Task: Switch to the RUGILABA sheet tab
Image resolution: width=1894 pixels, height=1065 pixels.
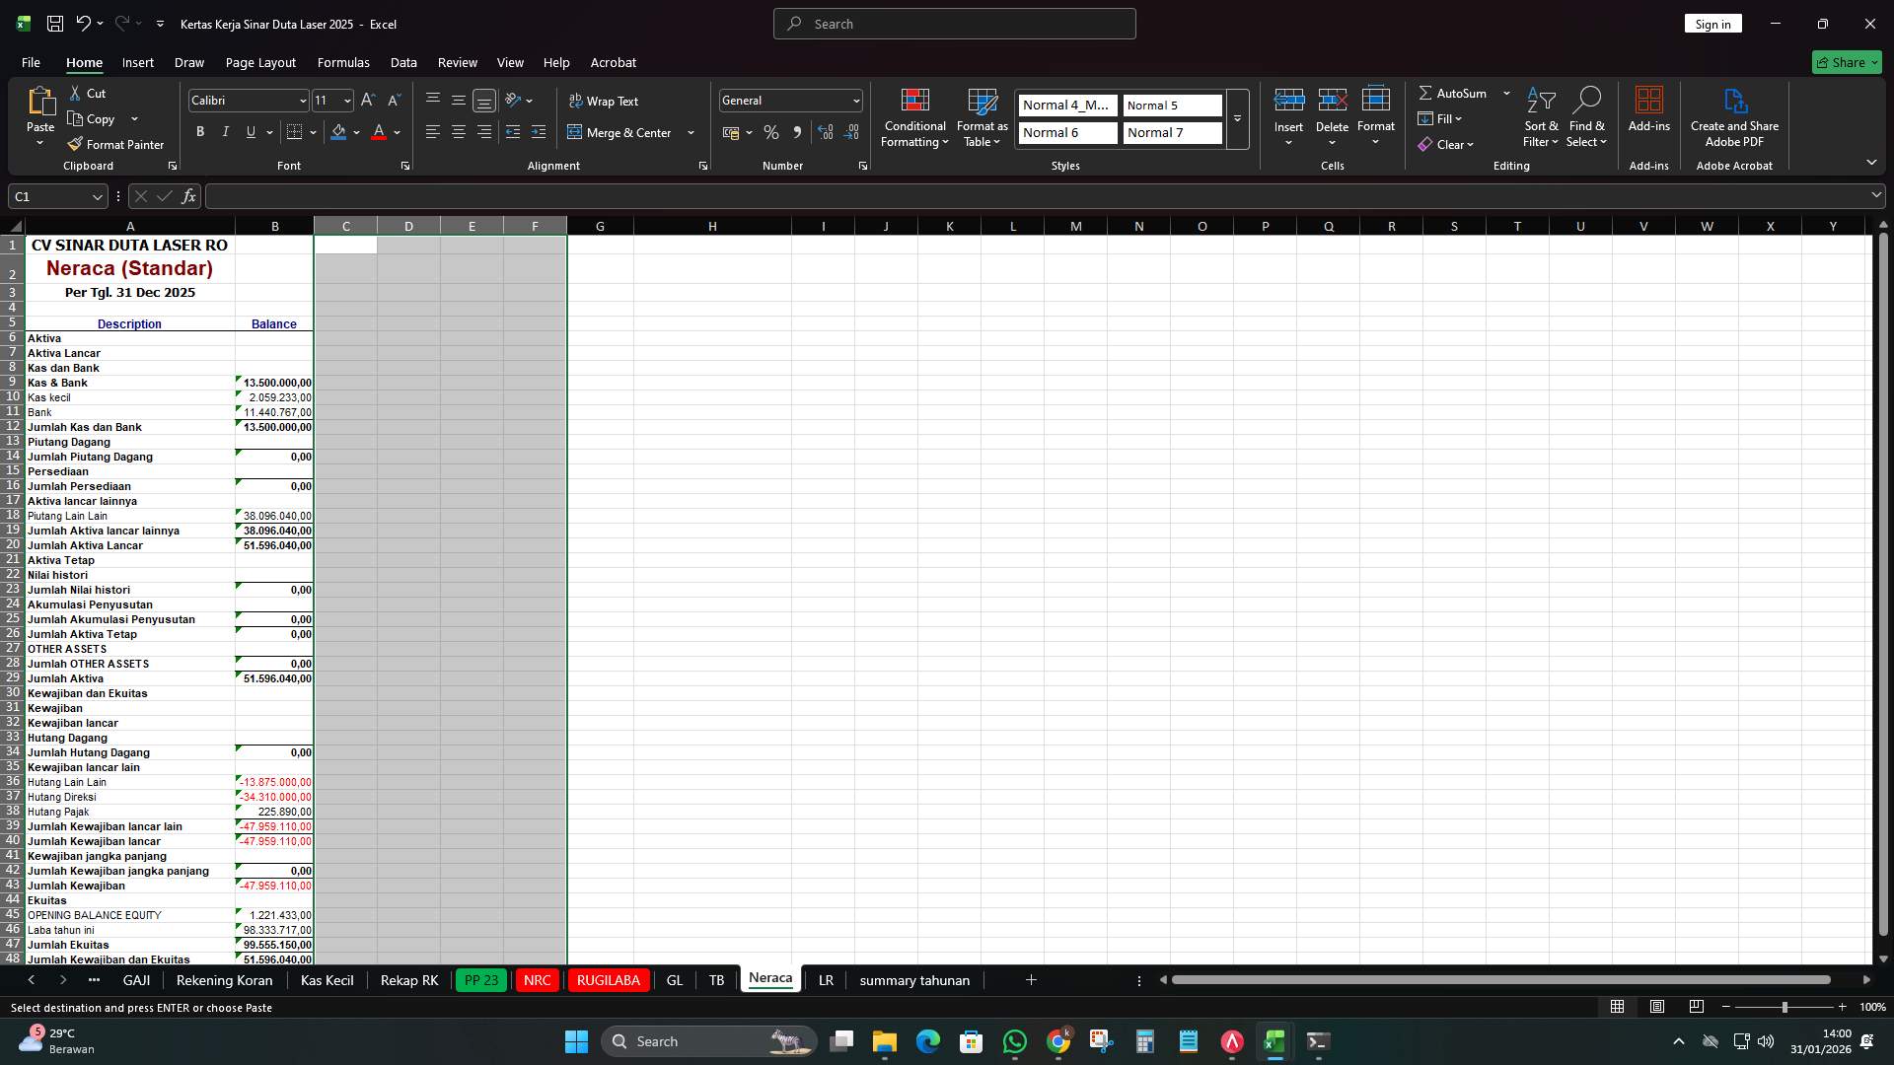Action: 609,979
